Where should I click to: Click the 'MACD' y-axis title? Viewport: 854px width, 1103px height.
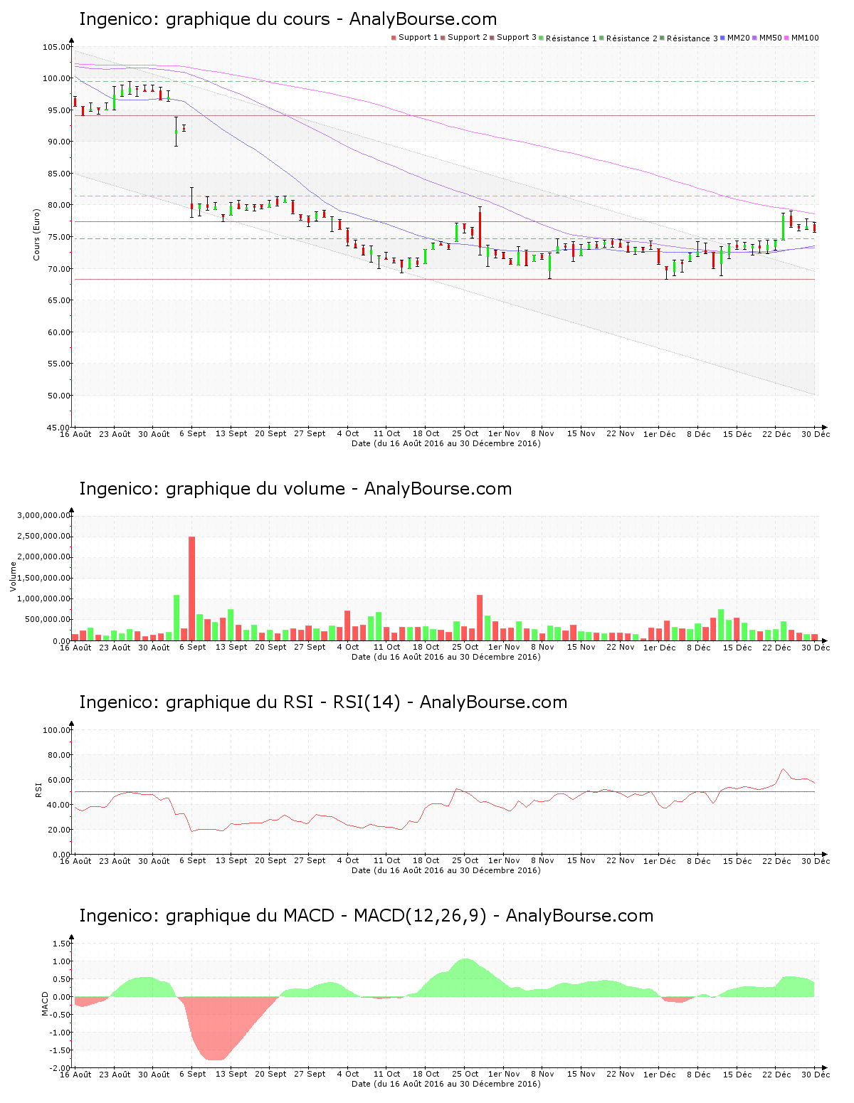click(x=45, y=1003)
